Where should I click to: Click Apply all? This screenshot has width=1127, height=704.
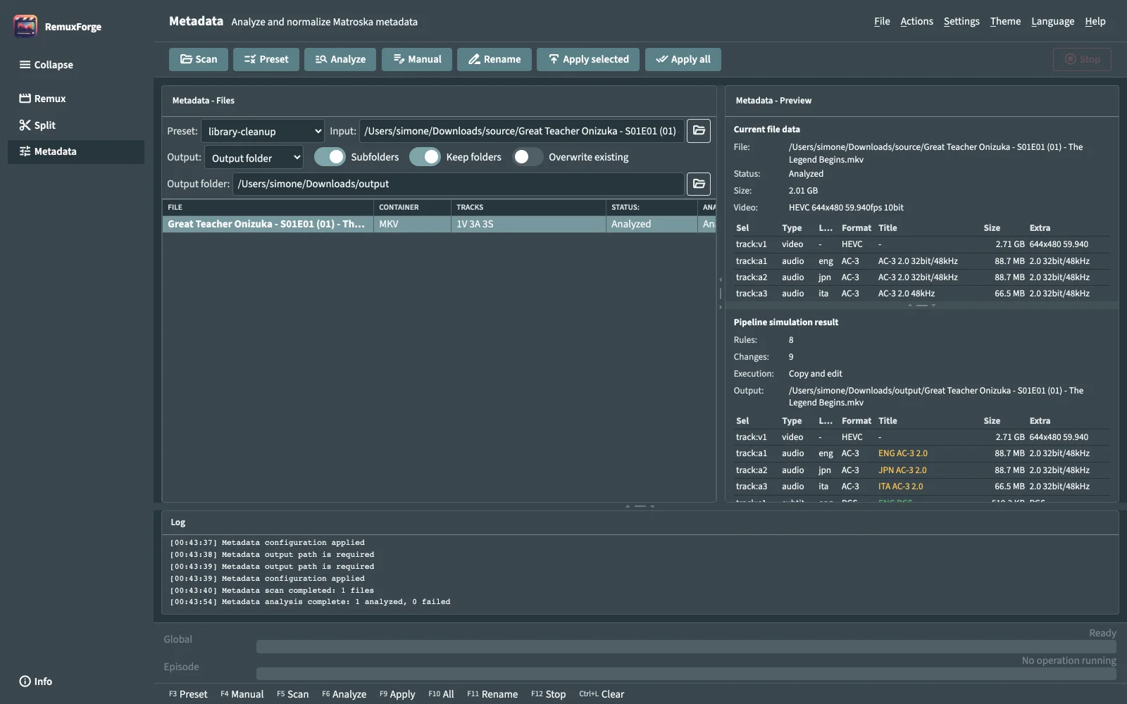683,59
